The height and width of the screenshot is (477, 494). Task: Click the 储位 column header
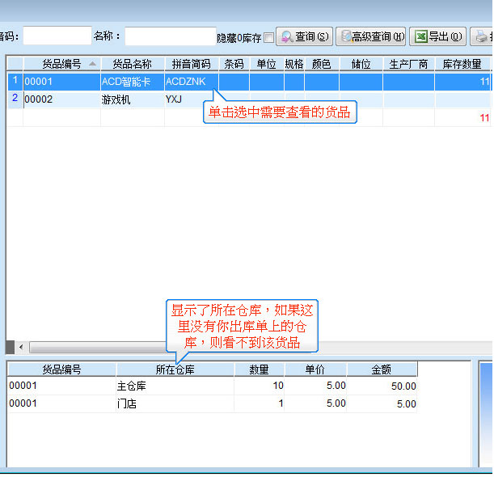click(x=361, y=63)
